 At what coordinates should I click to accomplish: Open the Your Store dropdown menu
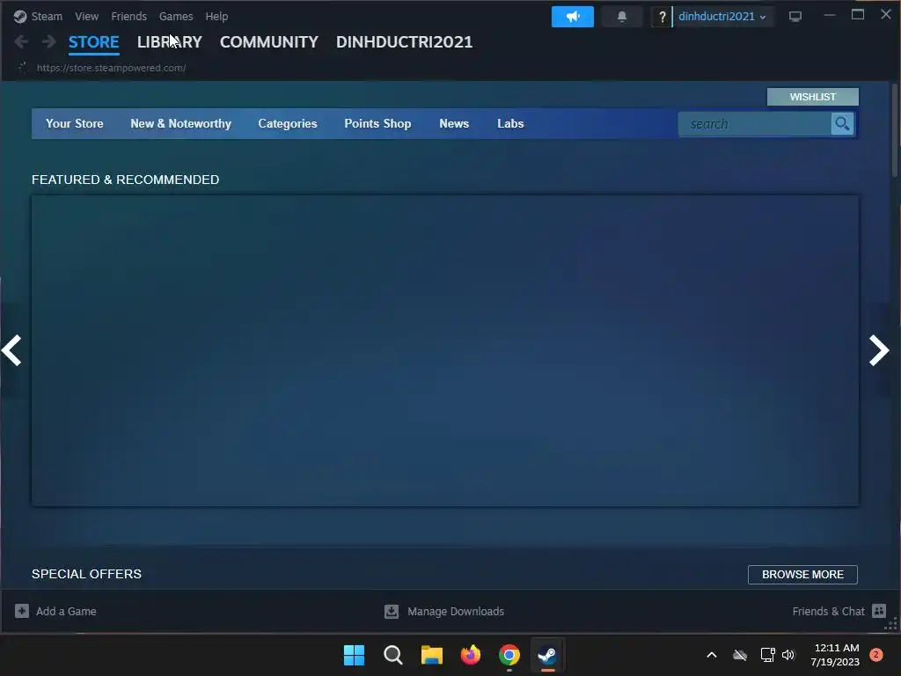point(75,123)
